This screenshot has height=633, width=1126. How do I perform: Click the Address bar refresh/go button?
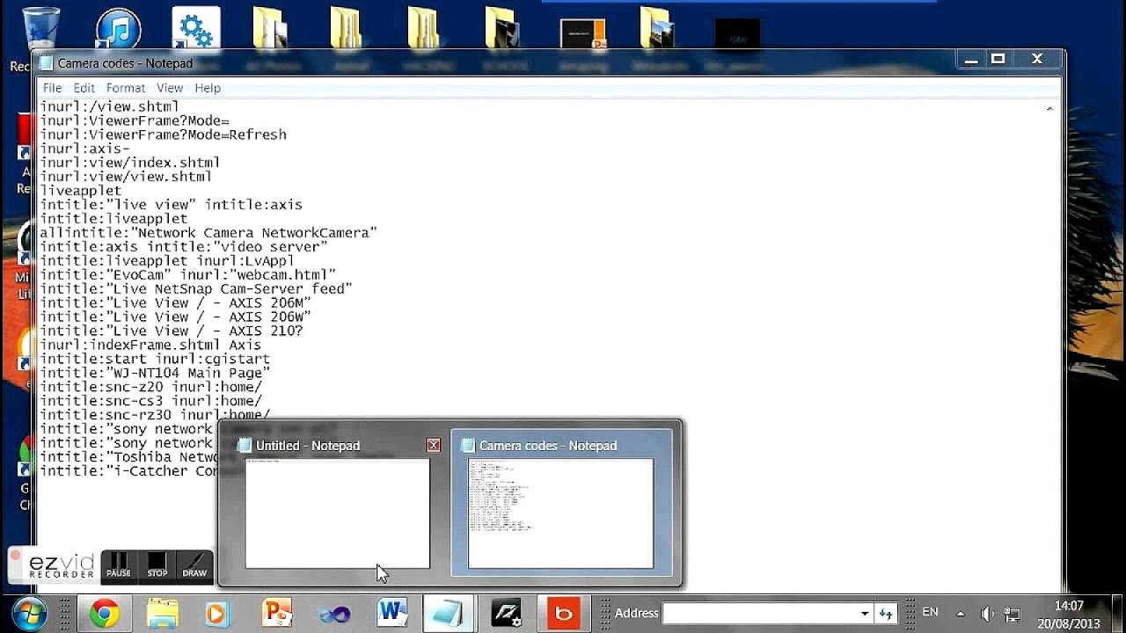tap(886, 613)
